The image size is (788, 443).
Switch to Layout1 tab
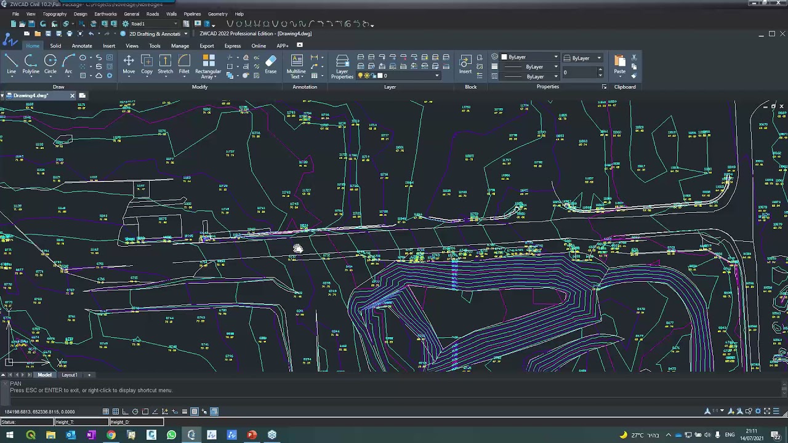point(69,375)
